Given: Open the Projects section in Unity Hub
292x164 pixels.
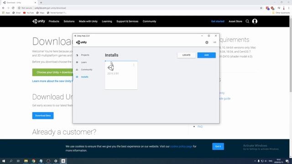Looking at the screenshot, I should (85, 55).
